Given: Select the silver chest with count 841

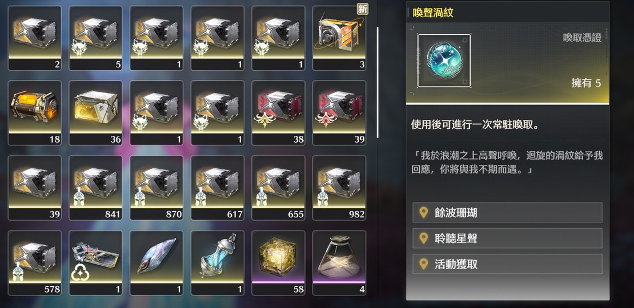Looking at the screenshot, I should pyautogui.click(x=95, y=188).
